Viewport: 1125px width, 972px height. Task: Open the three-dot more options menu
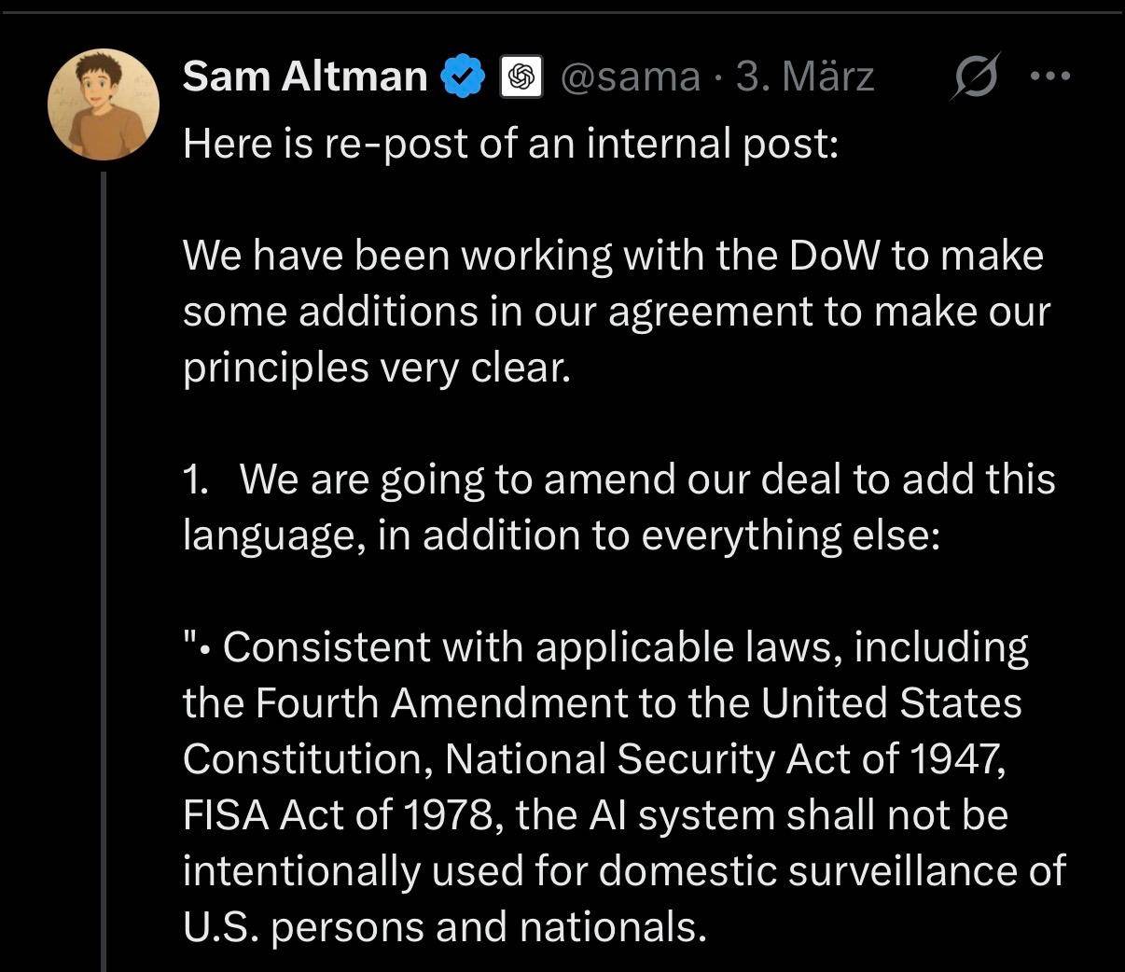[x=1051, y=76]
